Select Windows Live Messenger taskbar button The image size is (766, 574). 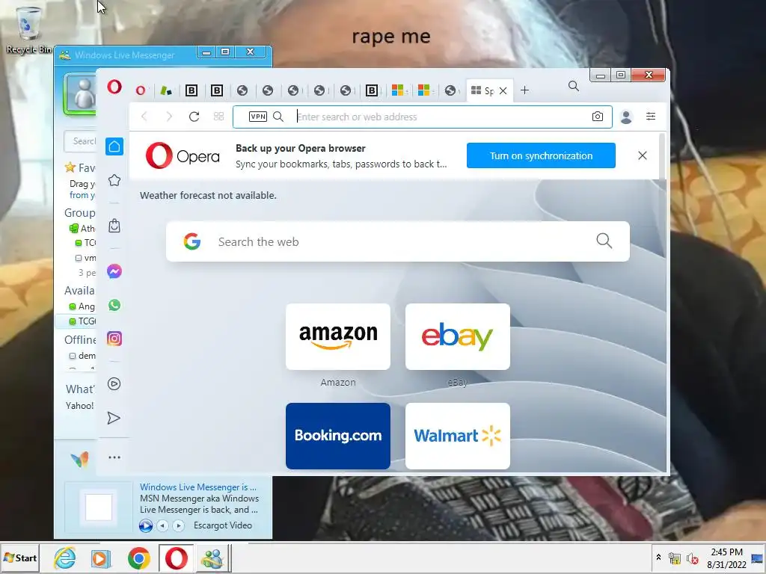pos(212,558)
